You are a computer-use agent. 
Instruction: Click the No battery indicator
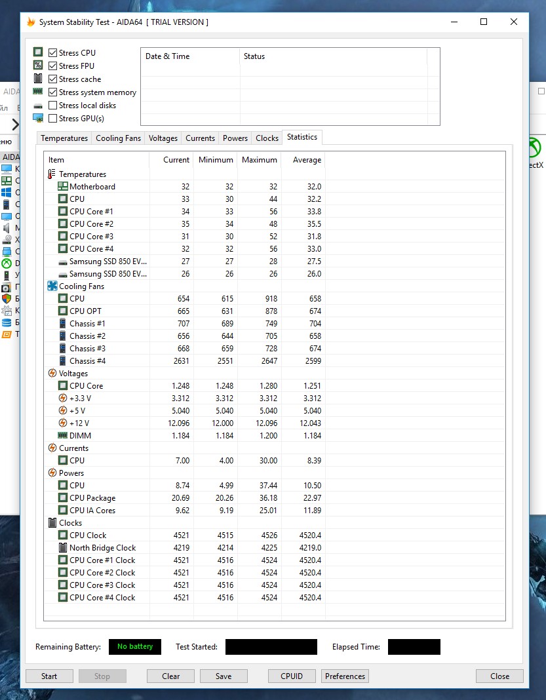tap(135, 646)
